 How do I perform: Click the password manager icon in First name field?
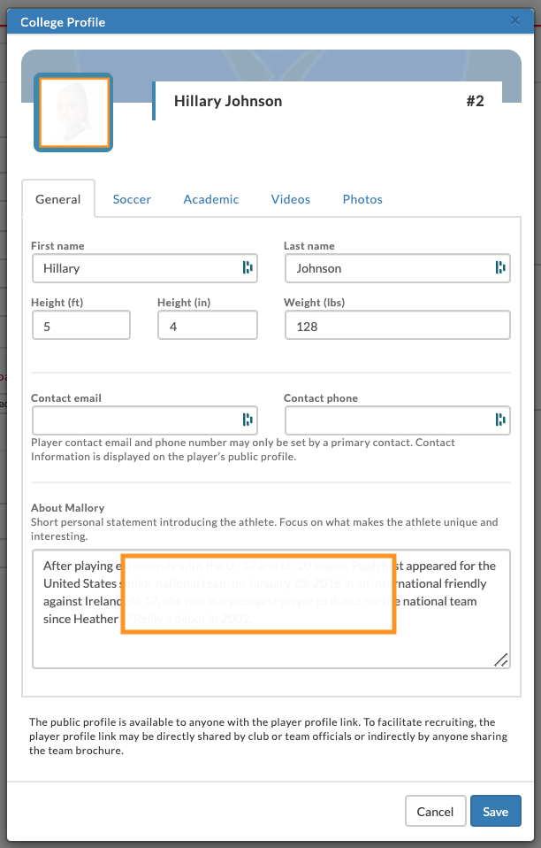(x=248, y=267)
